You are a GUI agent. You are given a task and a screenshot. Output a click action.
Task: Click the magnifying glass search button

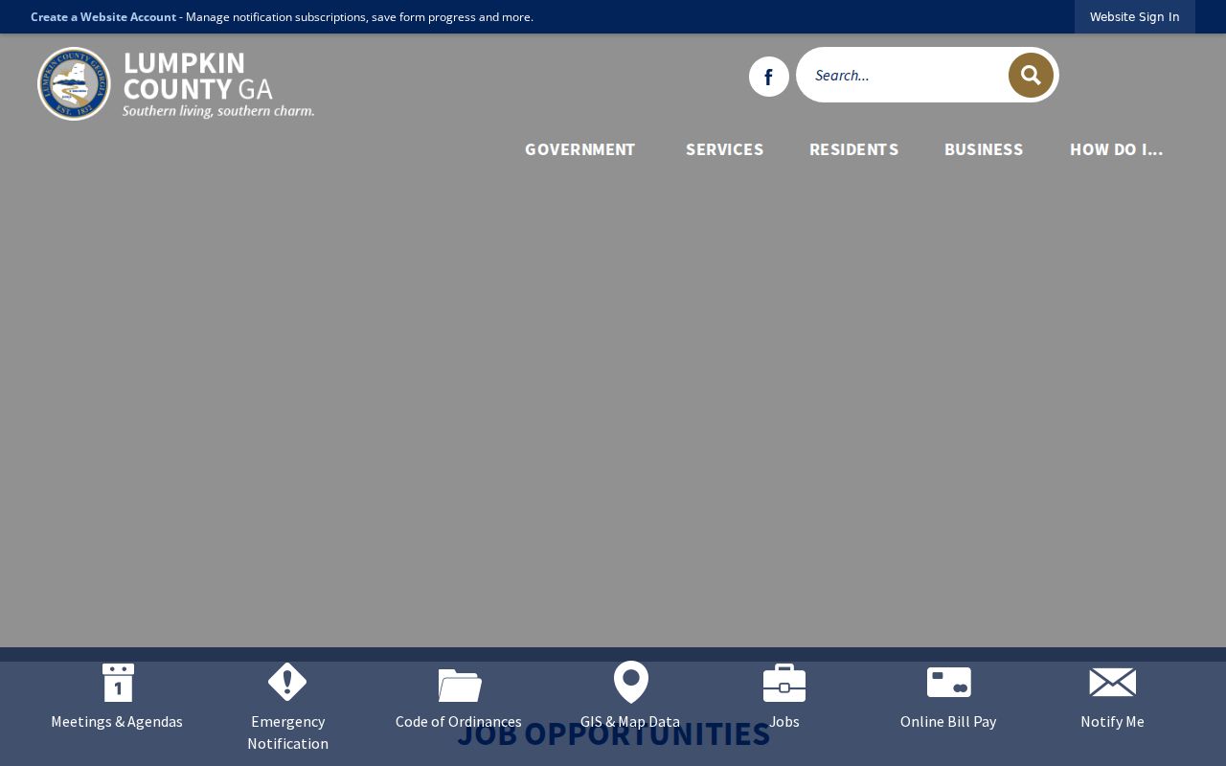[1031, 75]
